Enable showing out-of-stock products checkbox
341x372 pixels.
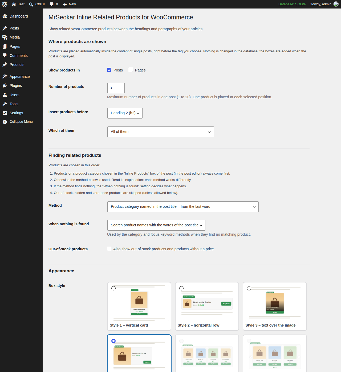(x=109, y=249)
